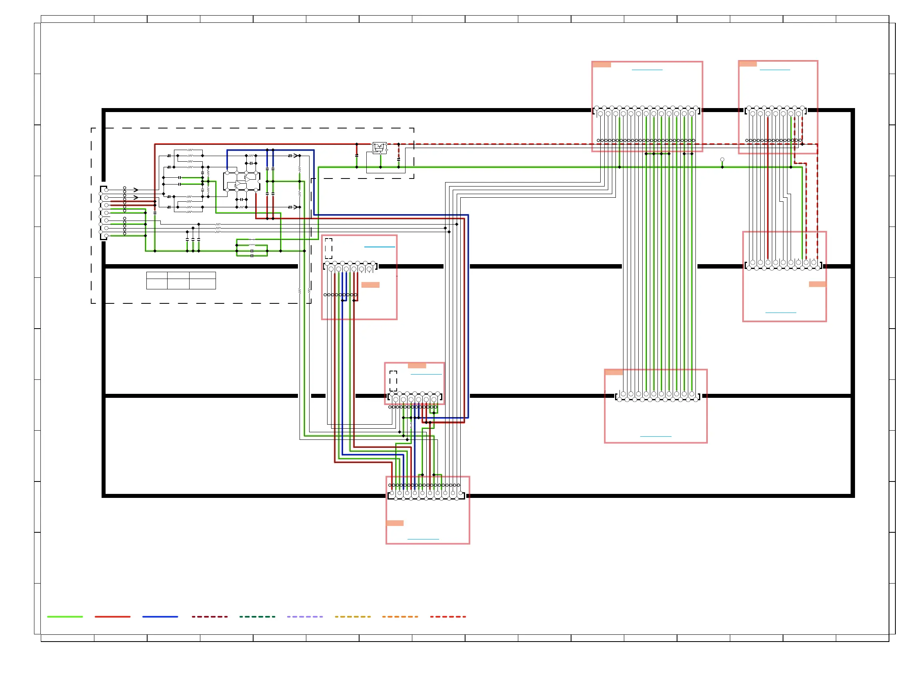Screen dimensions: 907x674
Task: Click the orange tag in the top-left pink box
Action: click(602, 64)
